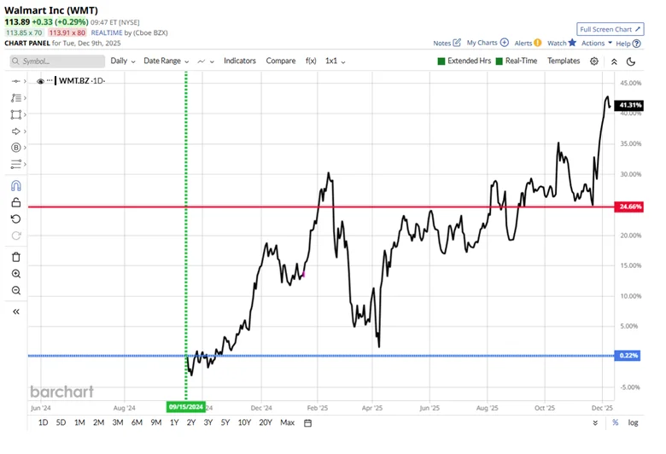Select the 6M time range

tap(137, 422)
